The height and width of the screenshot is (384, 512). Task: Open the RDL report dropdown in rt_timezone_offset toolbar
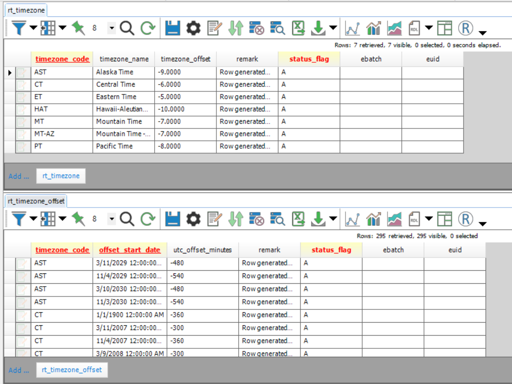point(429,218)
